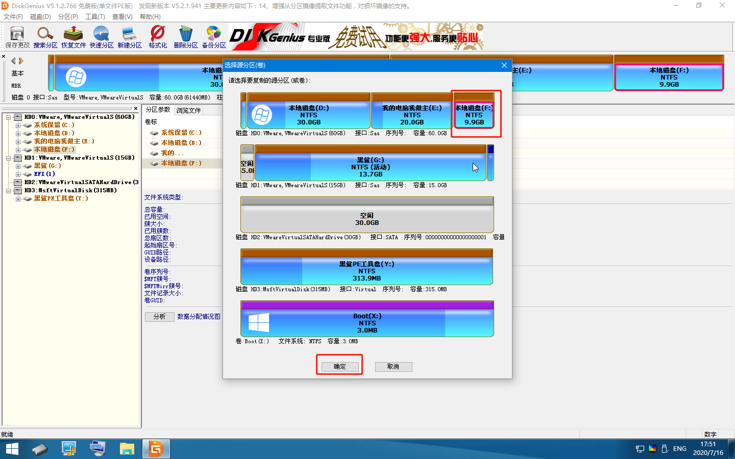Click the 分析 button
Image resolution: width=735 pixels, height=459 pixels.
[159, 317]
